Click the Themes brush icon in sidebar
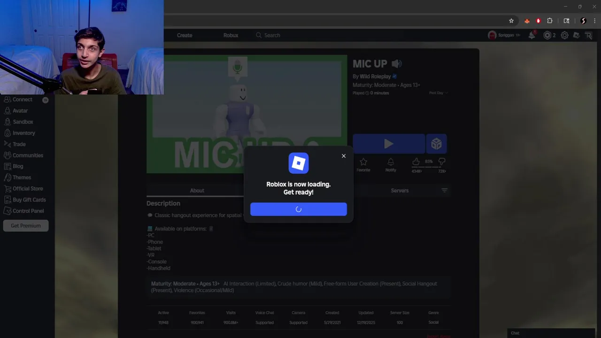This screenshot has height=338, width=601. click(7, 177)
